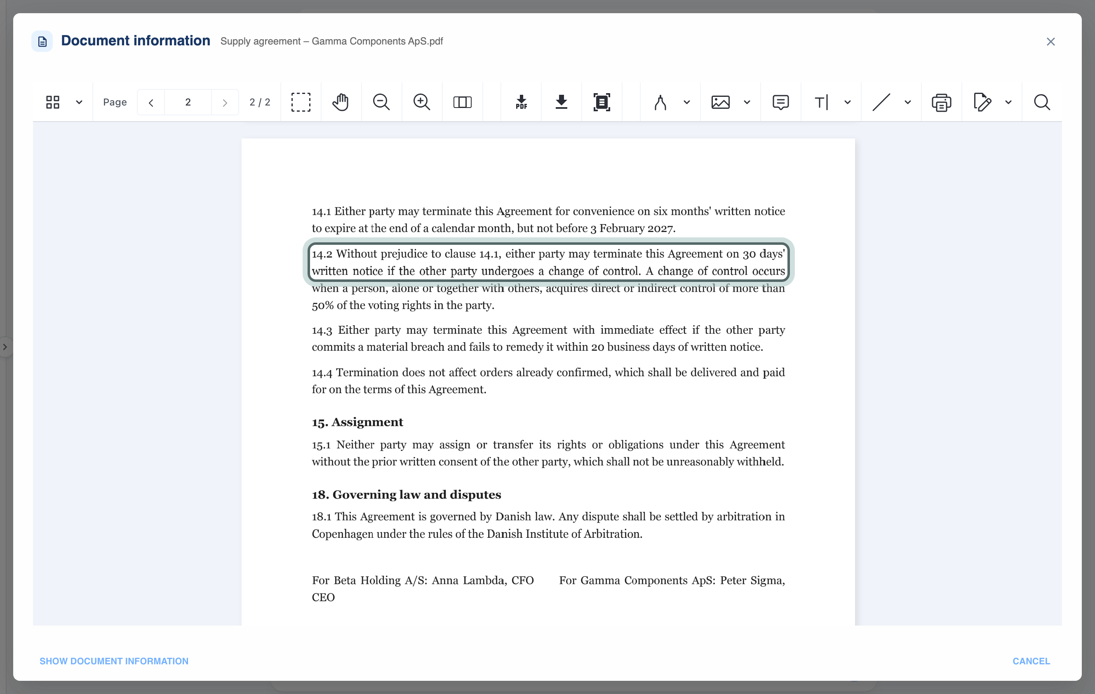1095x694 pixels.
Task: Select the text insertion tool
Action: pos(821,102)
